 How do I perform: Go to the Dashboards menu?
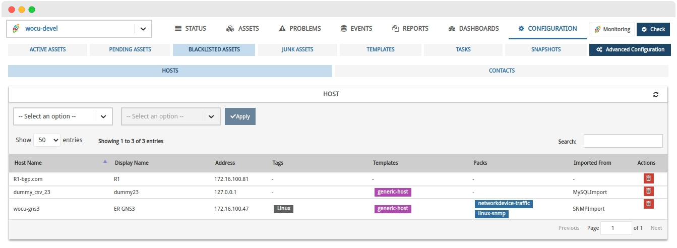(x=473, y=29)
